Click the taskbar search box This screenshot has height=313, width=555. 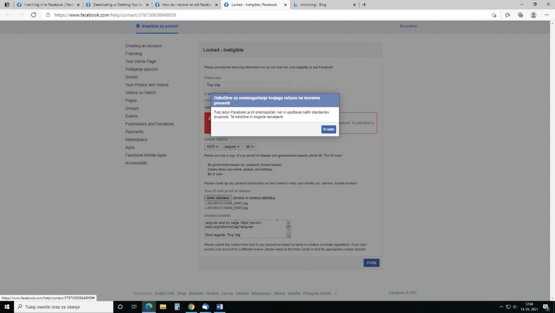click(x=64, y=307)
